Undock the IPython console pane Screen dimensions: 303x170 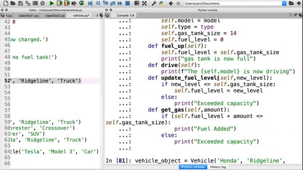tap(111, 10)
